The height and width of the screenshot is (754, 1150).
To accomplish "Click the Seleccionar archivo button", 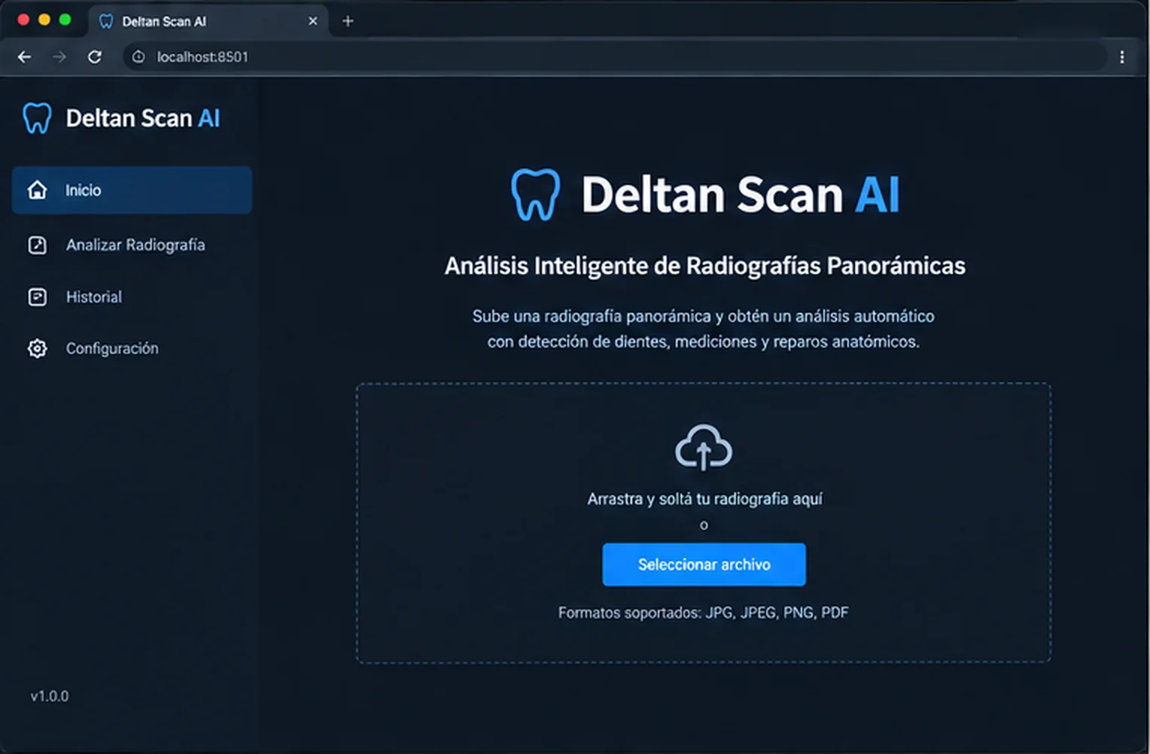I will [704, 564].
